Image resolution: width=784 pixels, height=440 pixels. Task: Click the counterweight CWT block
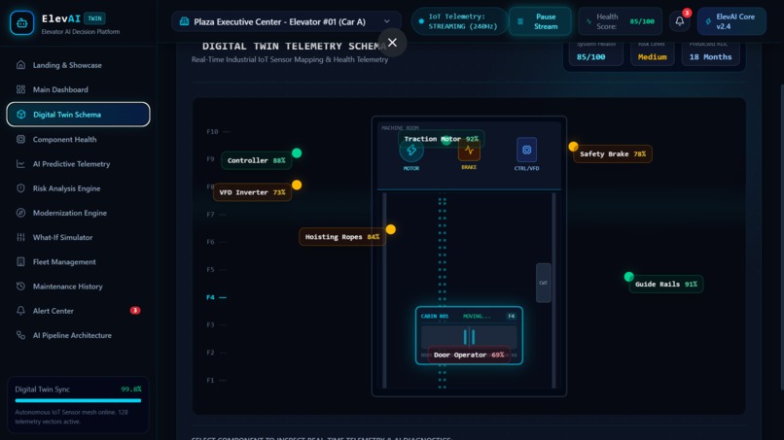543,283
